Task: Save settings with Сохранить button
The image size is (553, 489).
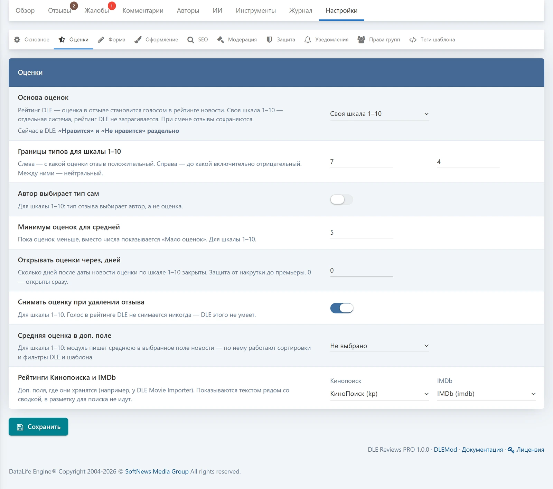Action: pos(38,427)
